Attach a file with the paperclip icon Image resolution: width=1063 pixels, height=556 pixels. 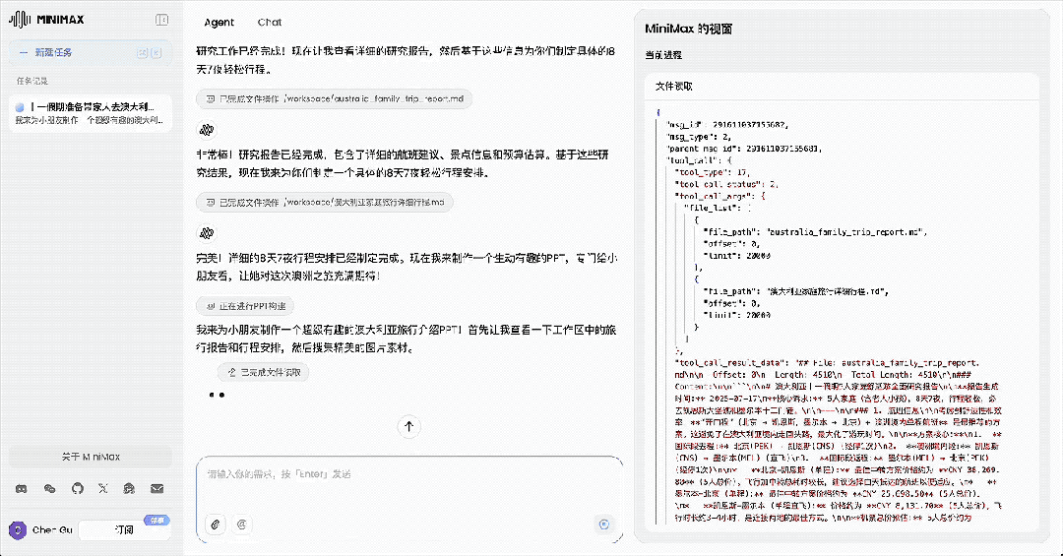click(x=215, y=525)
